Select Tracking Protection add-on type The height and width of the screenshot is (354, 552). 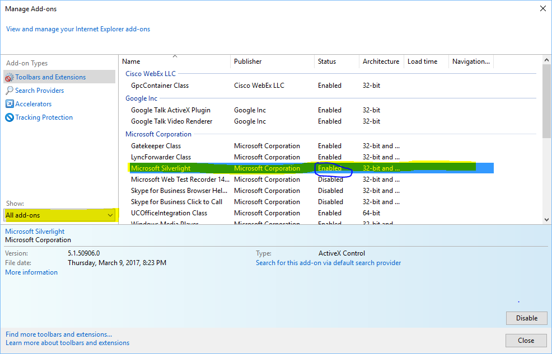tap(44, 117)
